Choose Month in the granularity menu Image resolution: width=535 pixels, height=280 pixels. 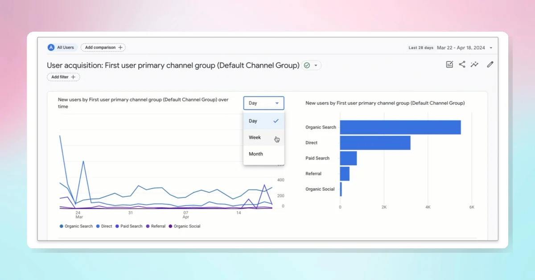pos(263,154)
